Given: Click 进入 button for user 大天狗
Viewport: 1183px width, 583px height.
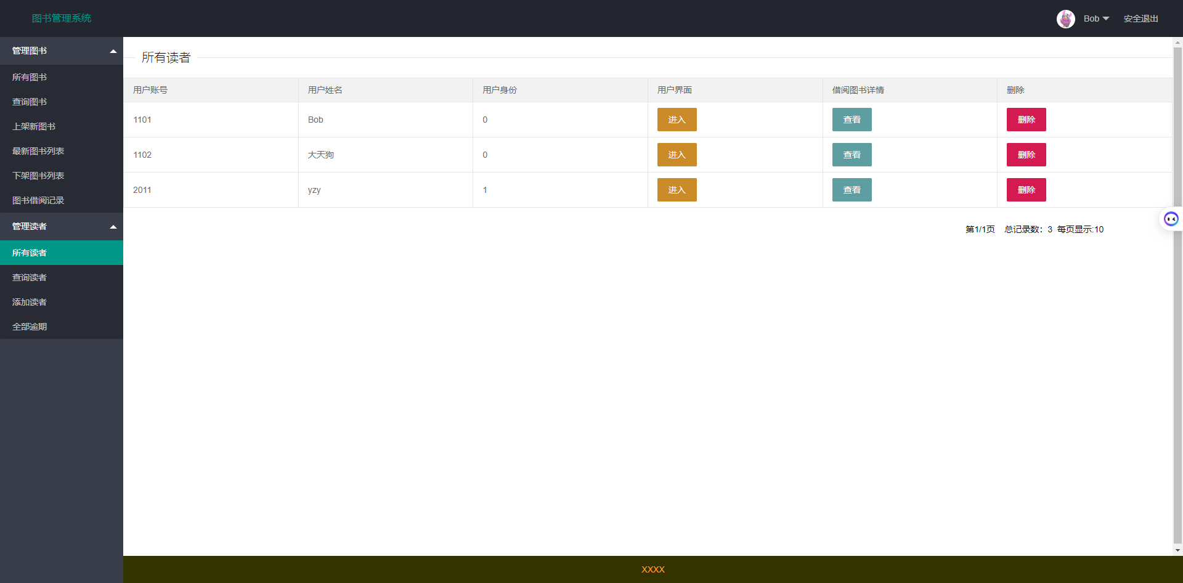Looking at the screenshot, I should coord(677,155).
